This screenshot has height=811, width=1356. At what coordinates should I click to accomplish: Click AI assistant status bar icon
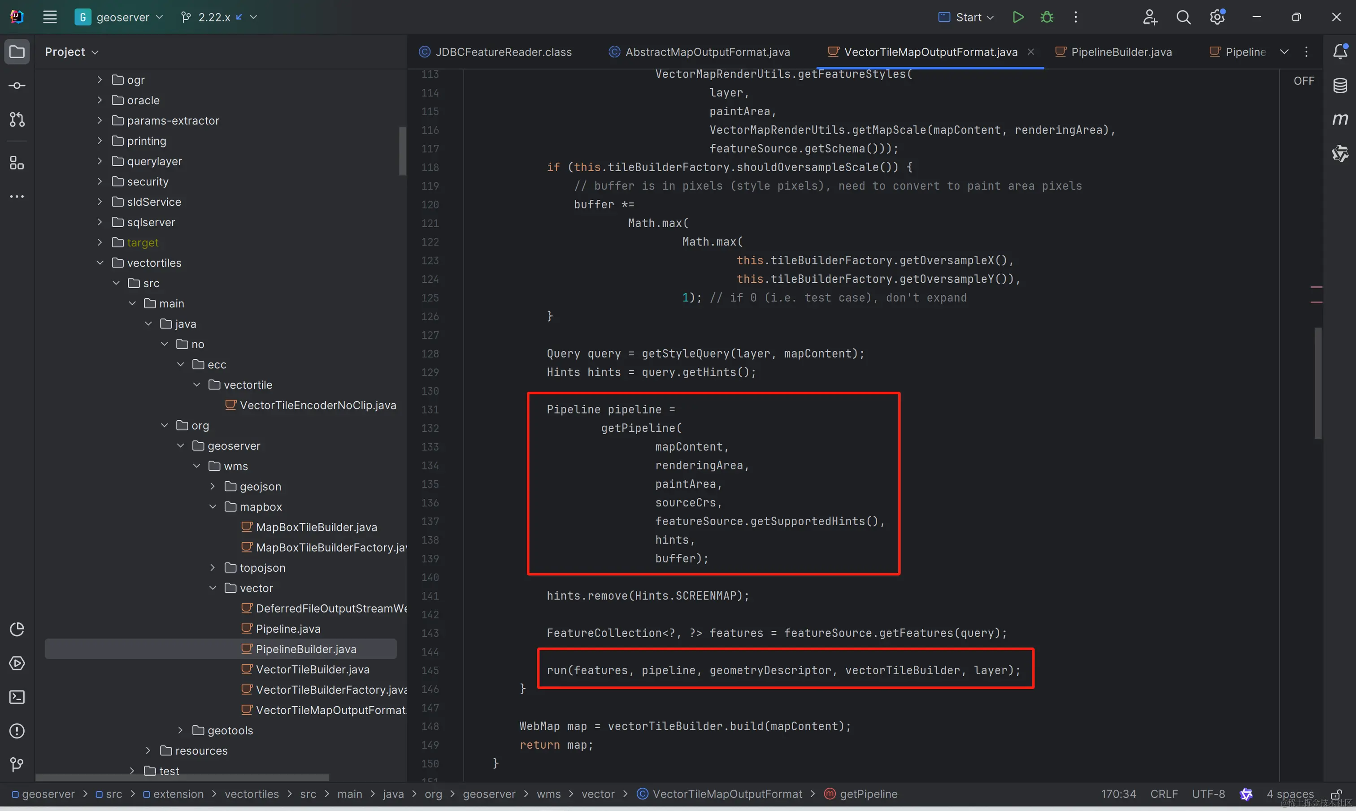[1246, 794]
